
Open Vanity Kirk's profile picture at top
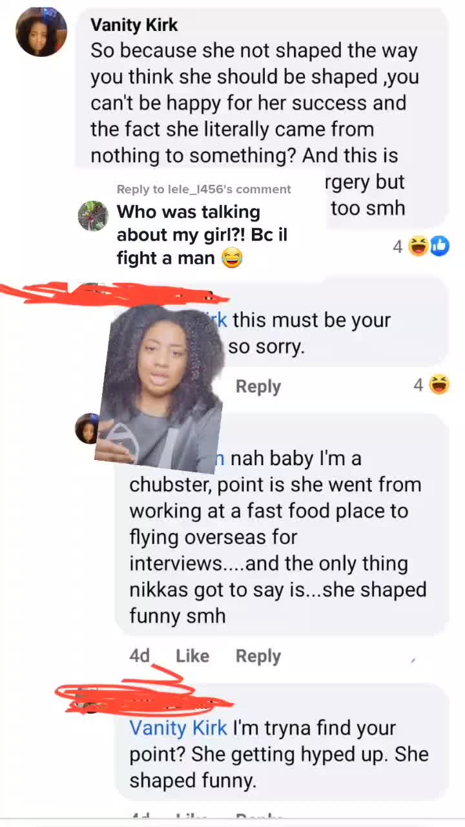click(41, 32)
